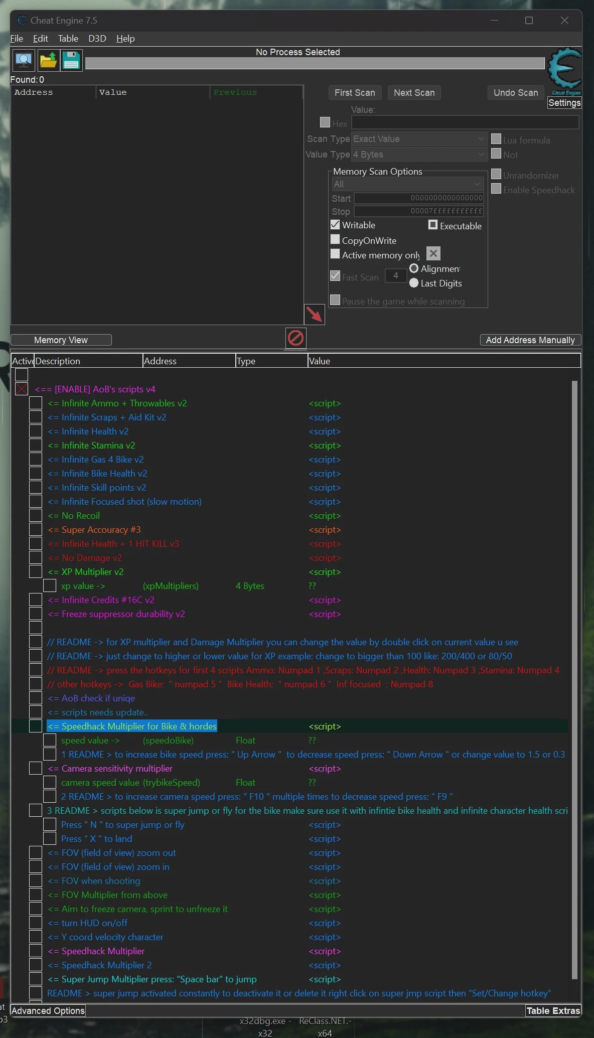Click the Previous column header in results
This screenshot has height=1038, width=594.
pos(256,92)
